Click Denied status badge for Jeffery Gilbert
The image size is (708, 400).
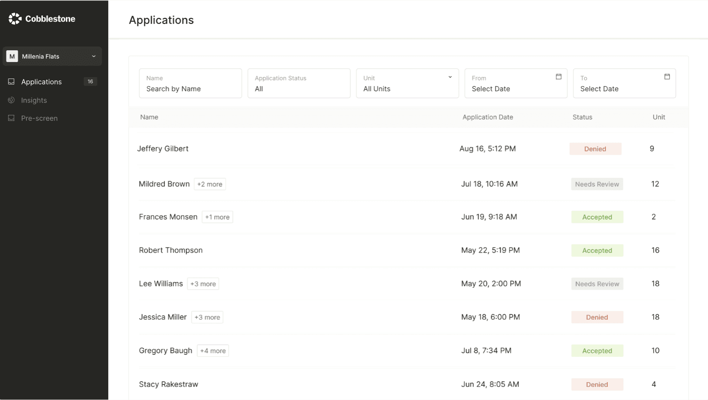point(596,149)
